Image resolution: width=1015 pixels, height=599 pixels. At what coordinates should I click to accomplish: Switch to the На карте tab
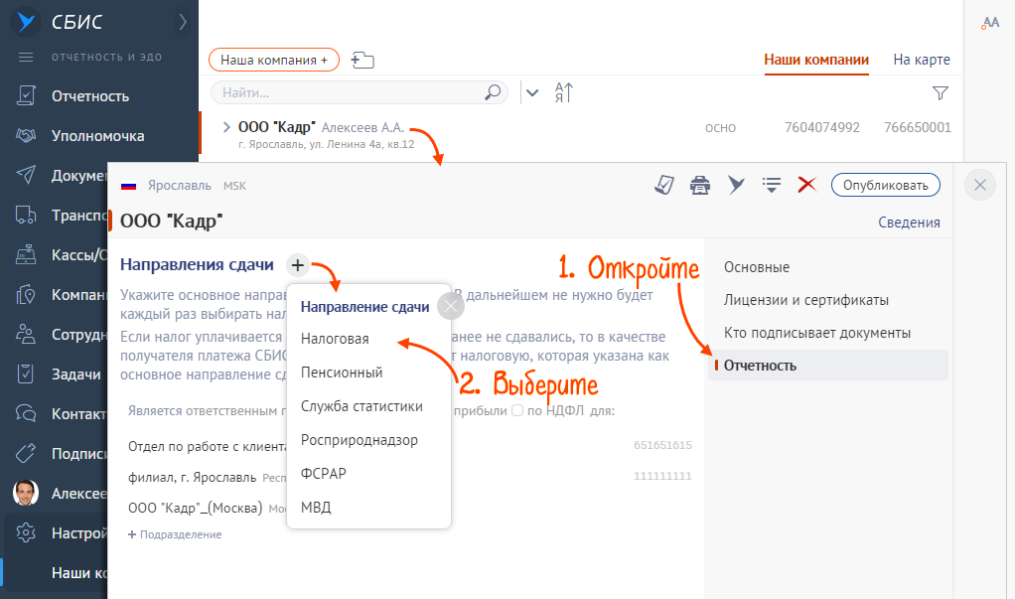921,60
